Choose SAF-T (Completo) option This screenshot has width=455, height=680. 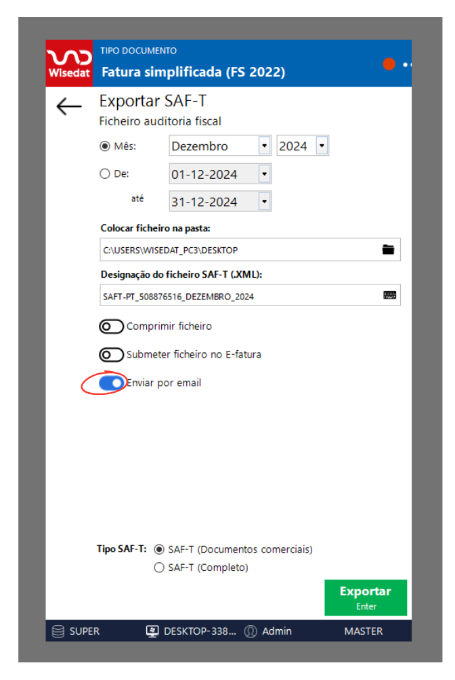point(160,568)
